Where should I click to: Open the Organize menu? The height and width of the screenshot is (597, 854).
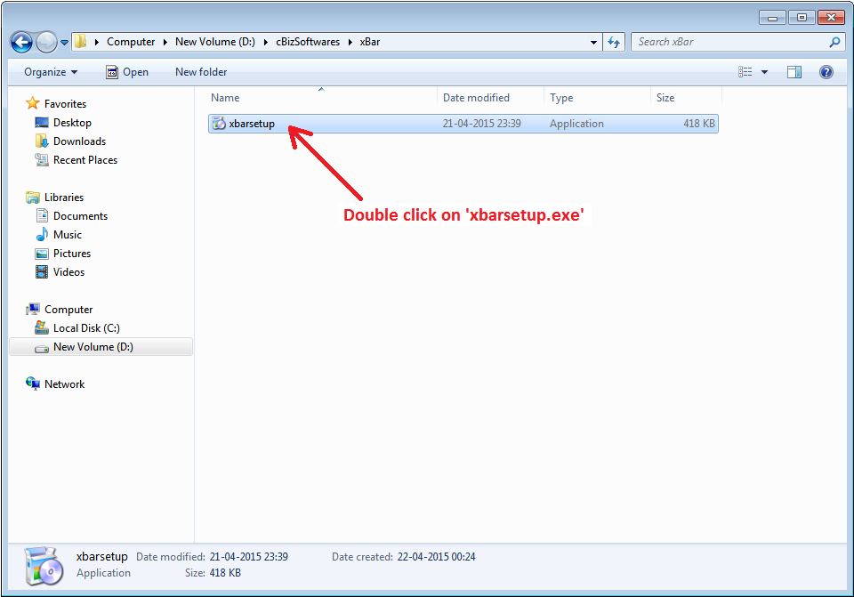click(51, 72)
